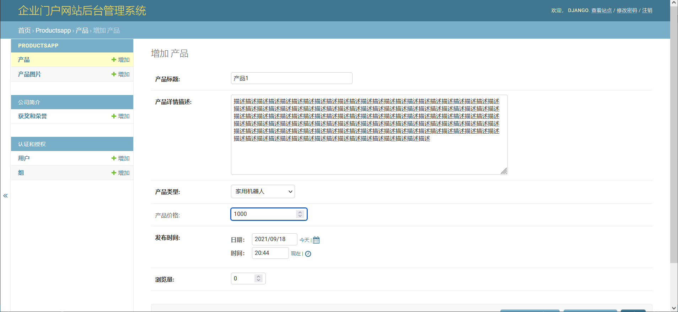The width and height of the screenshot is (678, 312).
Task: Click the scrollbar down arrow
Action: (x=674, y=308)
